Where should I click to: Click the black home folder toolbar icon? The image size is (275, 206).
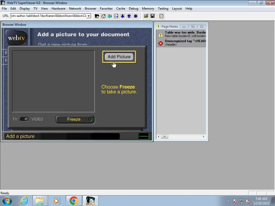97,16
